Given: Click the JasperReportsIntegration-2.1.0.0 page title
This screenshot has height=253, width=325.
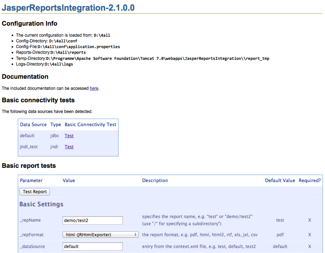Looking at the screenshot, I should point(68,7).
